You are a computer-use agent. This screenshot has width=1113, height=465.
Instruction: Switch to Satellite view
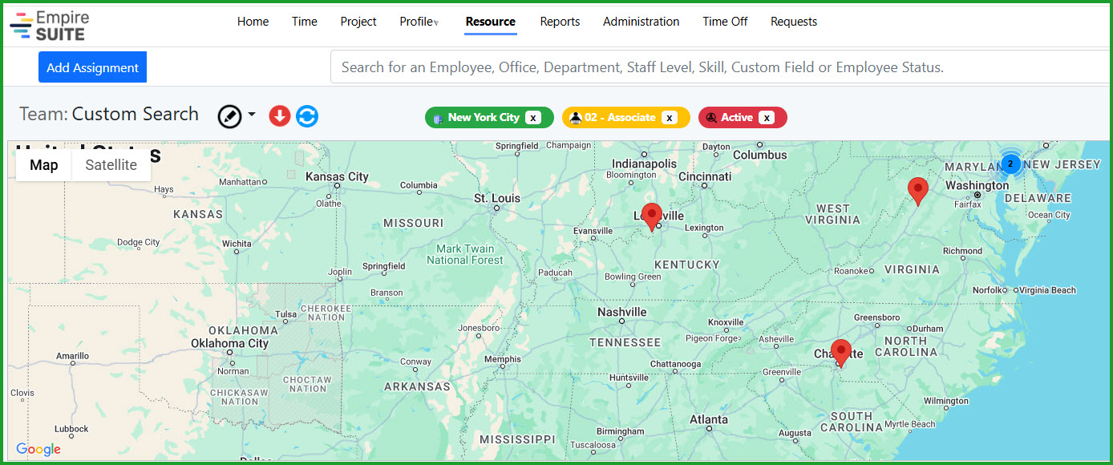111,165
